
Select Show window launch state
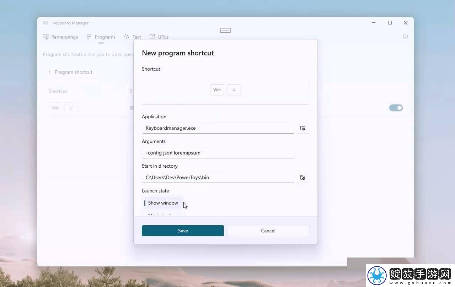coord(163,203)
